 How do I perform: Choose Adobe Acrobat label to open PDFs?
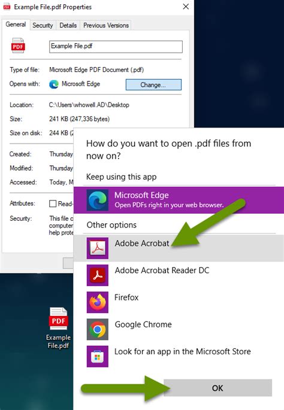tap(142, 243)
